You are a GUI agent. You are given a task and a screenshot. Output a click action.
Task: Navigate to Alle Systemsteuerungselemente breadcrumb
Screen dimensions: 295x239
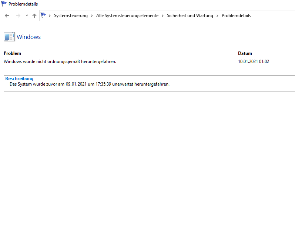pos(127,16)
